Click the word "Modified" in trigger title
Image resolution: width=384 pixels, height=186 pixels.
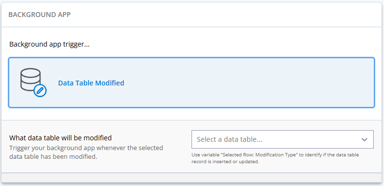tap(110, 83)
